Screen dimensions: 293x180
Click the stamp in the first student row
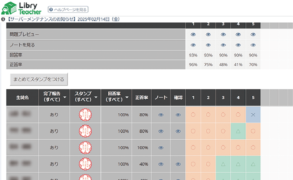click(x=86, y=115)
